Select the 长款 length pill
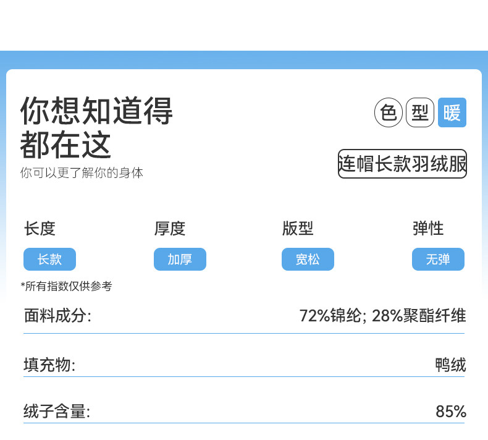This screenshot has width=488, height=440. [49, 260]
